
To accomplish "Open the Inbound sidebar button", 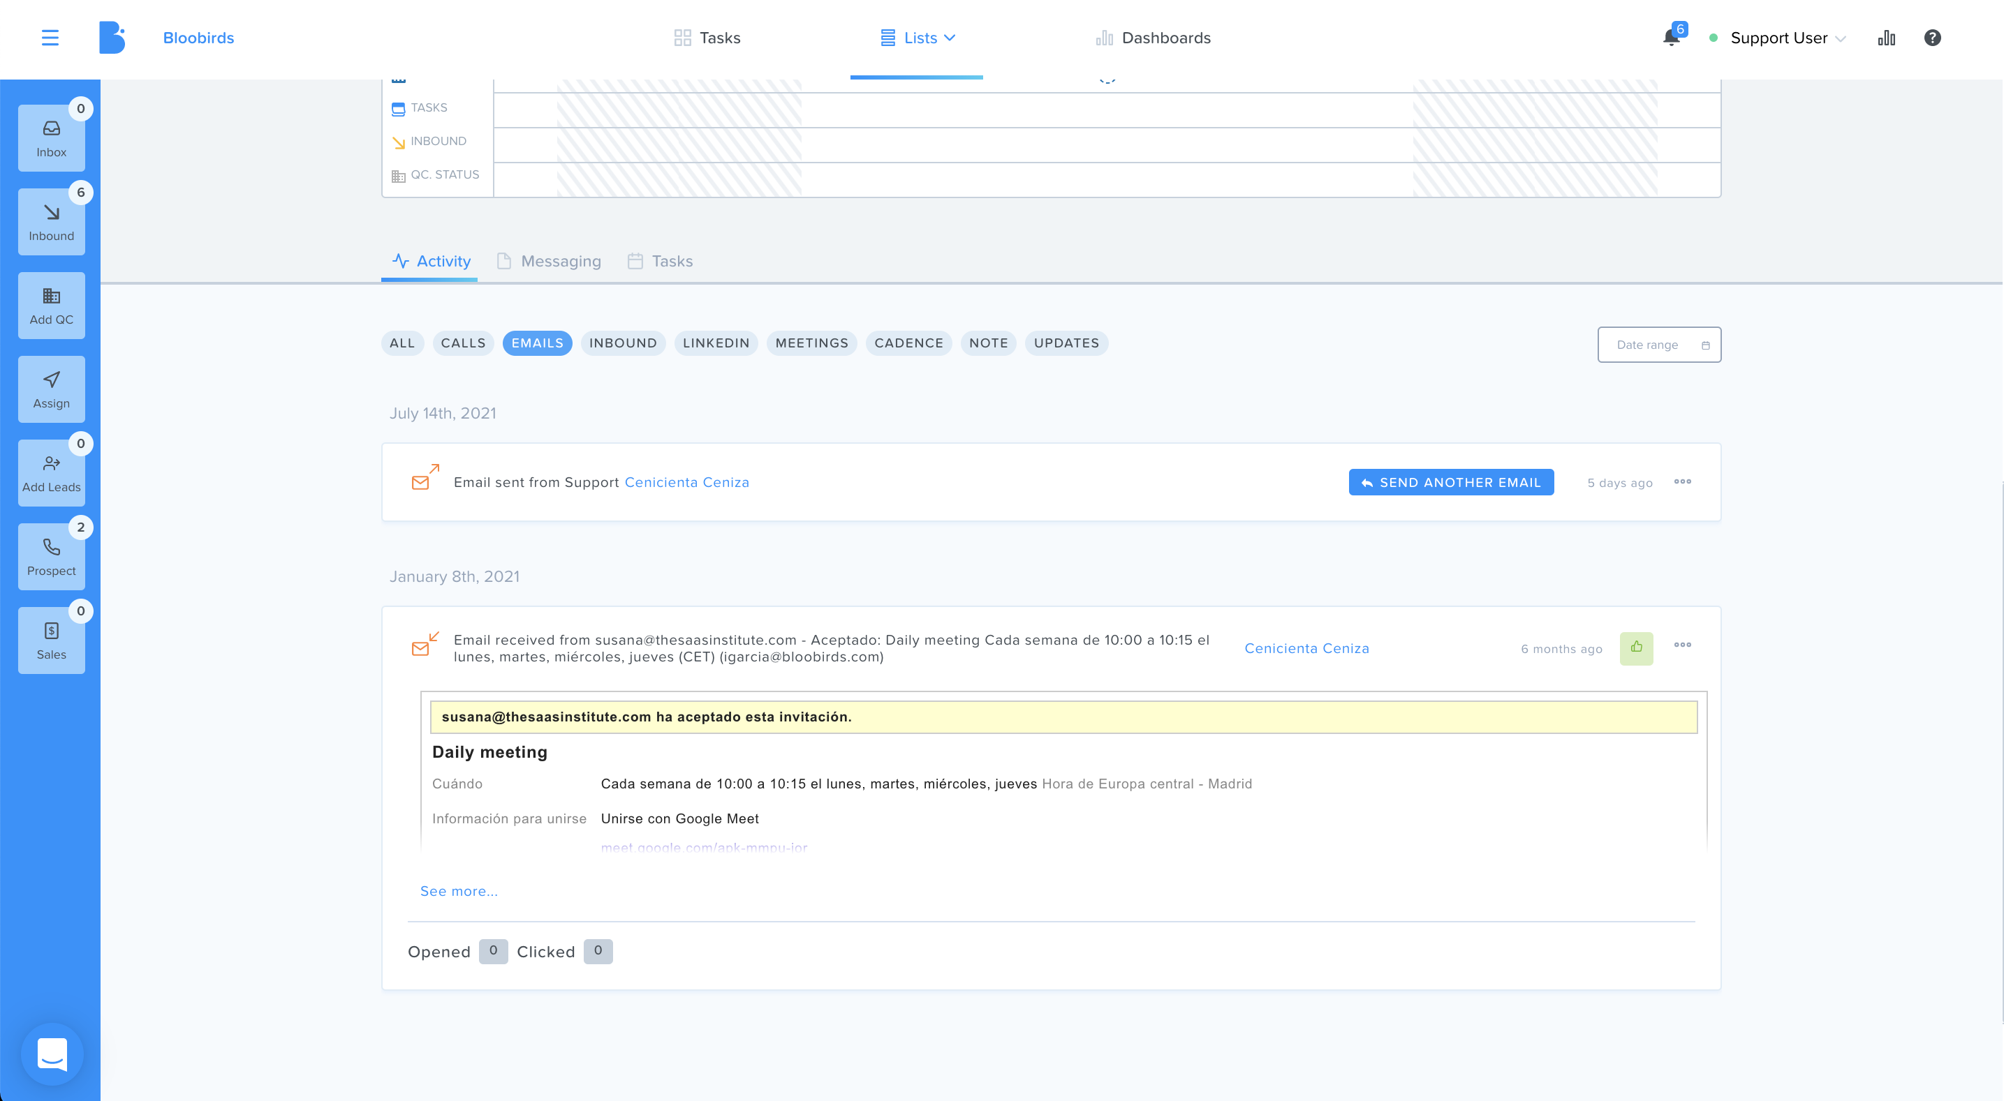I will click(x=52, y=222).
